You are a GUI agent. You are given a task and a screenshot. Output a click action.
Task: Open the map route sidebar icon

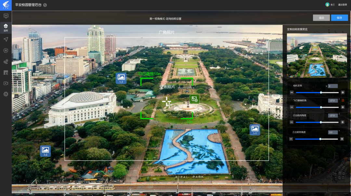(x=6, y=62)
